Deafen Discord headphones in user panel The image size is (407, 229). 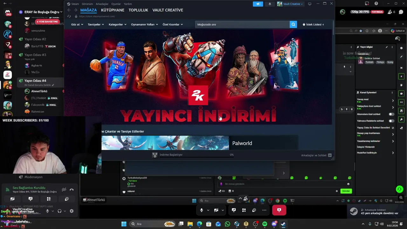[x=59, y=211]
